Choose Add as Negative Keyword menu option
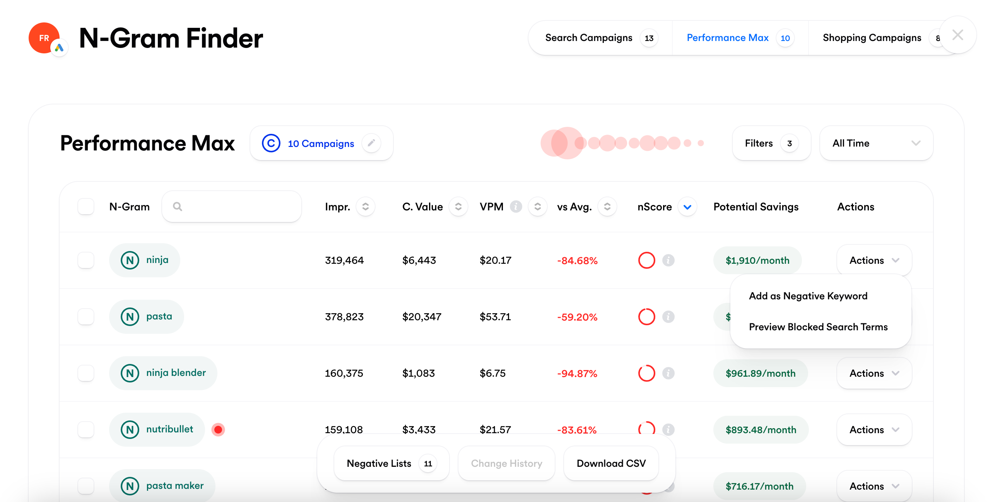Image resolution: width=988 pixels, height=502 pixels. [808, 296]
